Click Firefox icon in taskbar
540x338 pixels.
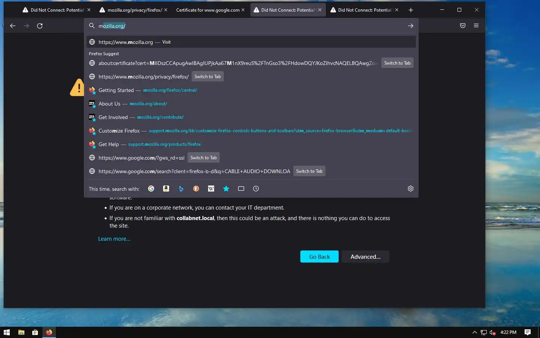(x=49, y=332)
